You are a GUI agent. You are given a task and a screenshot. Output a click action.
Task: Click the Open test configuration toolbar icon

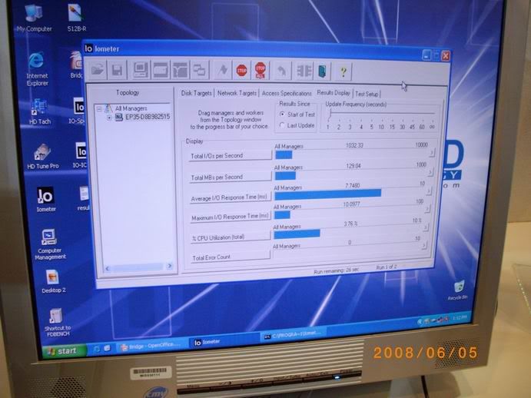(98, 70)
